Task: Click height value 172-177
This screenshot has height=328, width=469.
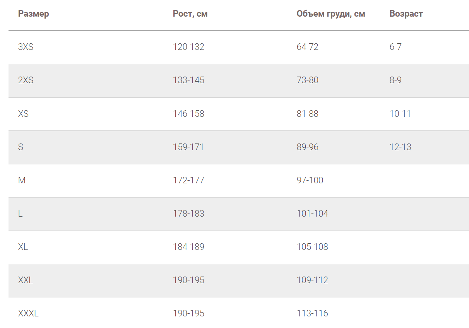Action: pos(188,180)
